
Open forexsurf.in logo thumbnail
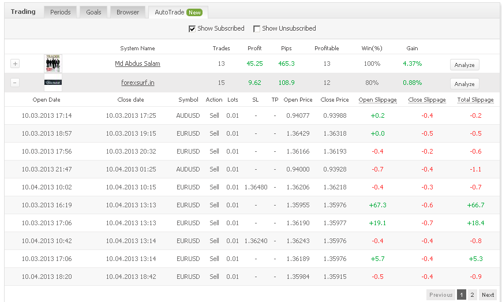coord(53,83)
